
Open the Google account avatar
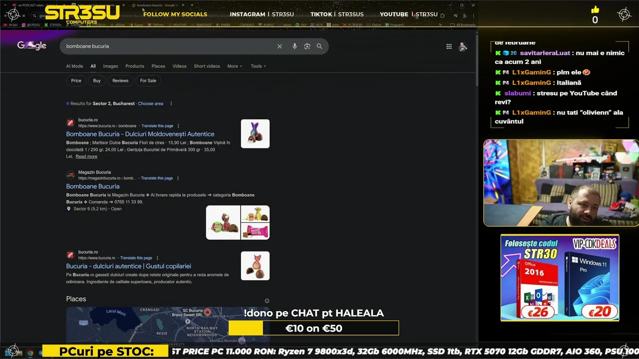tap(463, 46)
